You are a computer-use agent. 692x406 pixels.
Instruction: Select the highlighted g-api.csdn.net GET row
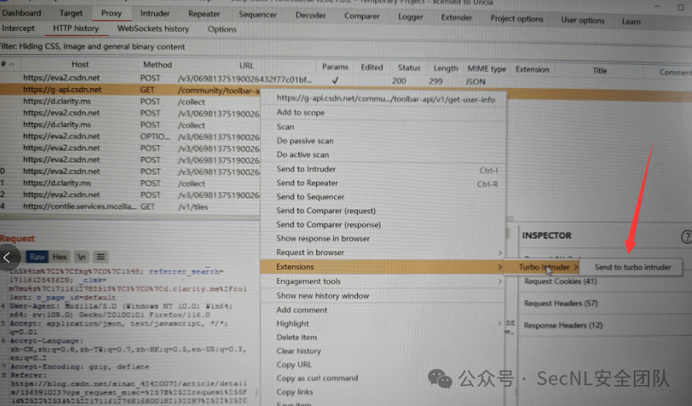pos(131,90)
